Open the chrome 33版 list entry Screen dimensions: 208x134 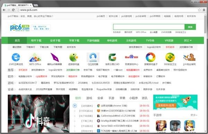pos(114,106)
